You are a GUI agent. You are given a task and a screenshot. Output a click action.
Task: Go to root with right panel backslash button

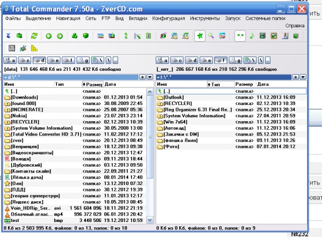261,61
